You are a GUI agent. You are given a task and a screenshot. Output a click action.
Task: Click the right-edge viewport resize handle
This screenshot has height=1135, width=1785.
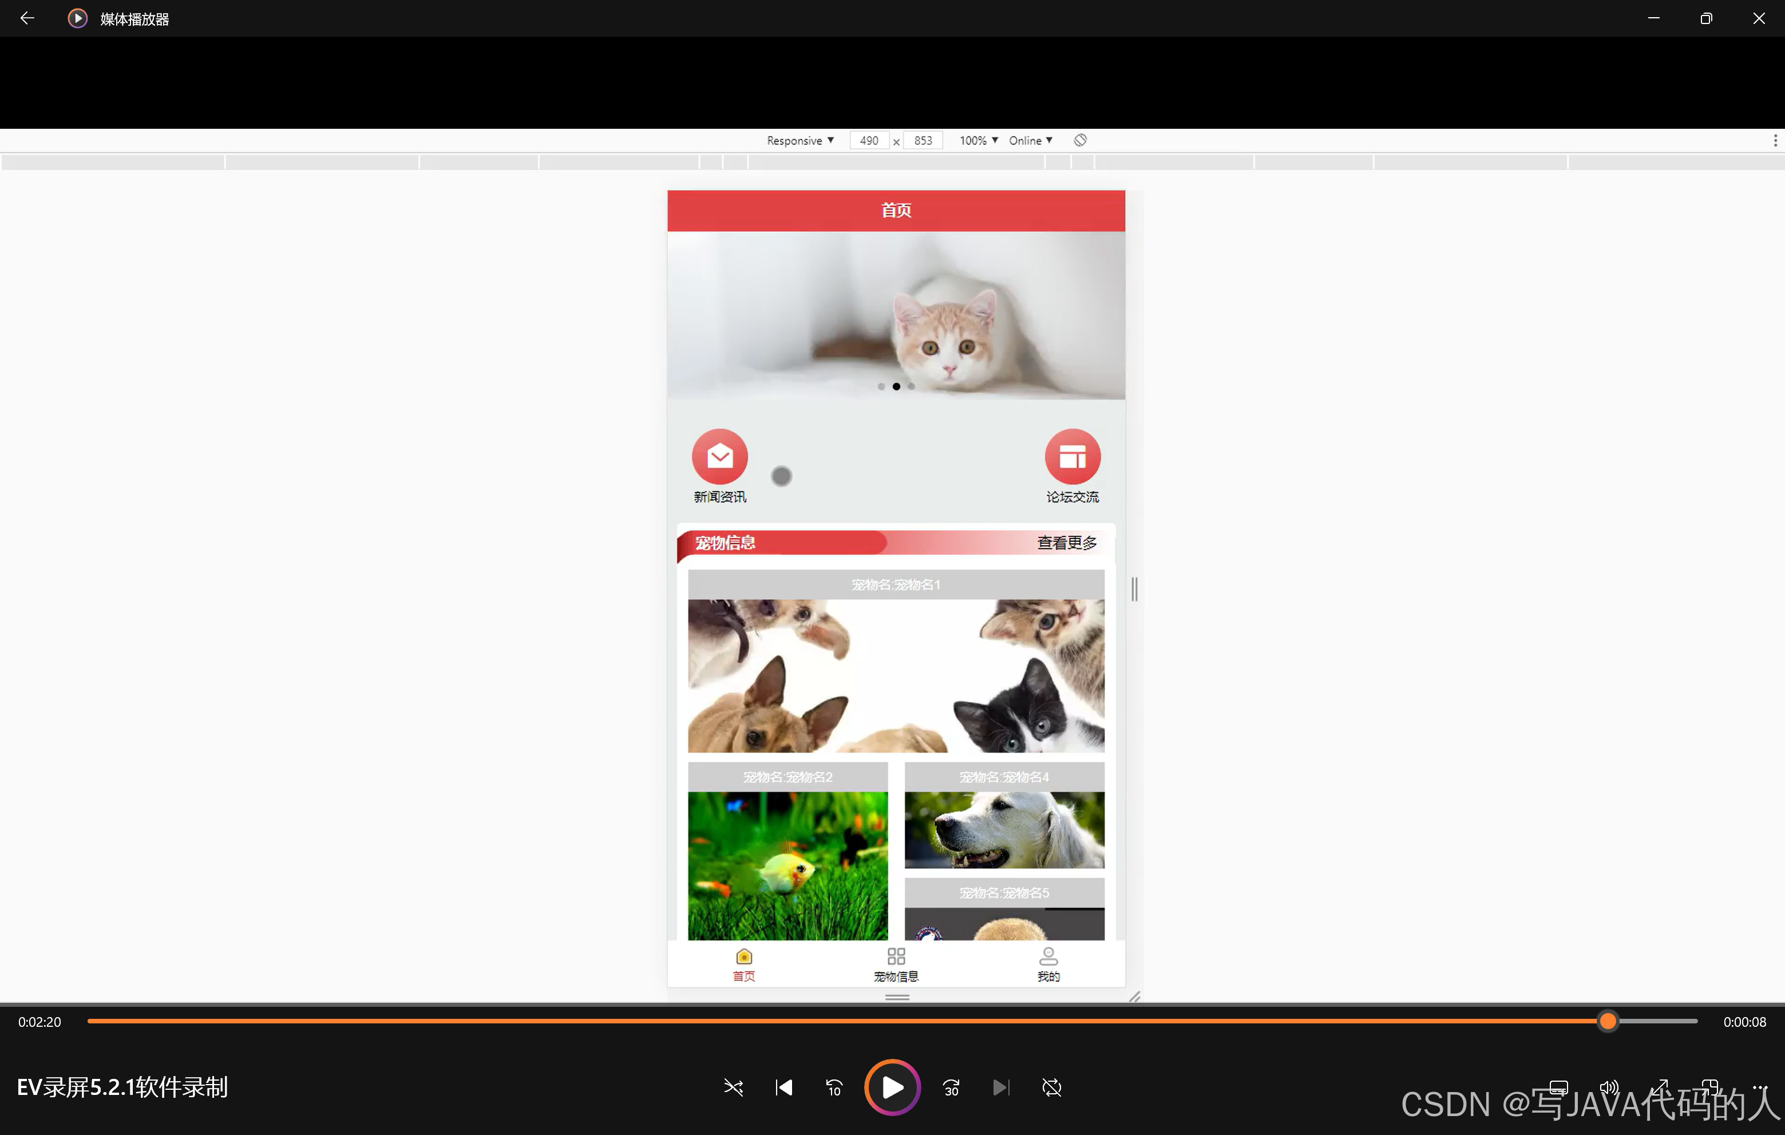pos(1134,590)
